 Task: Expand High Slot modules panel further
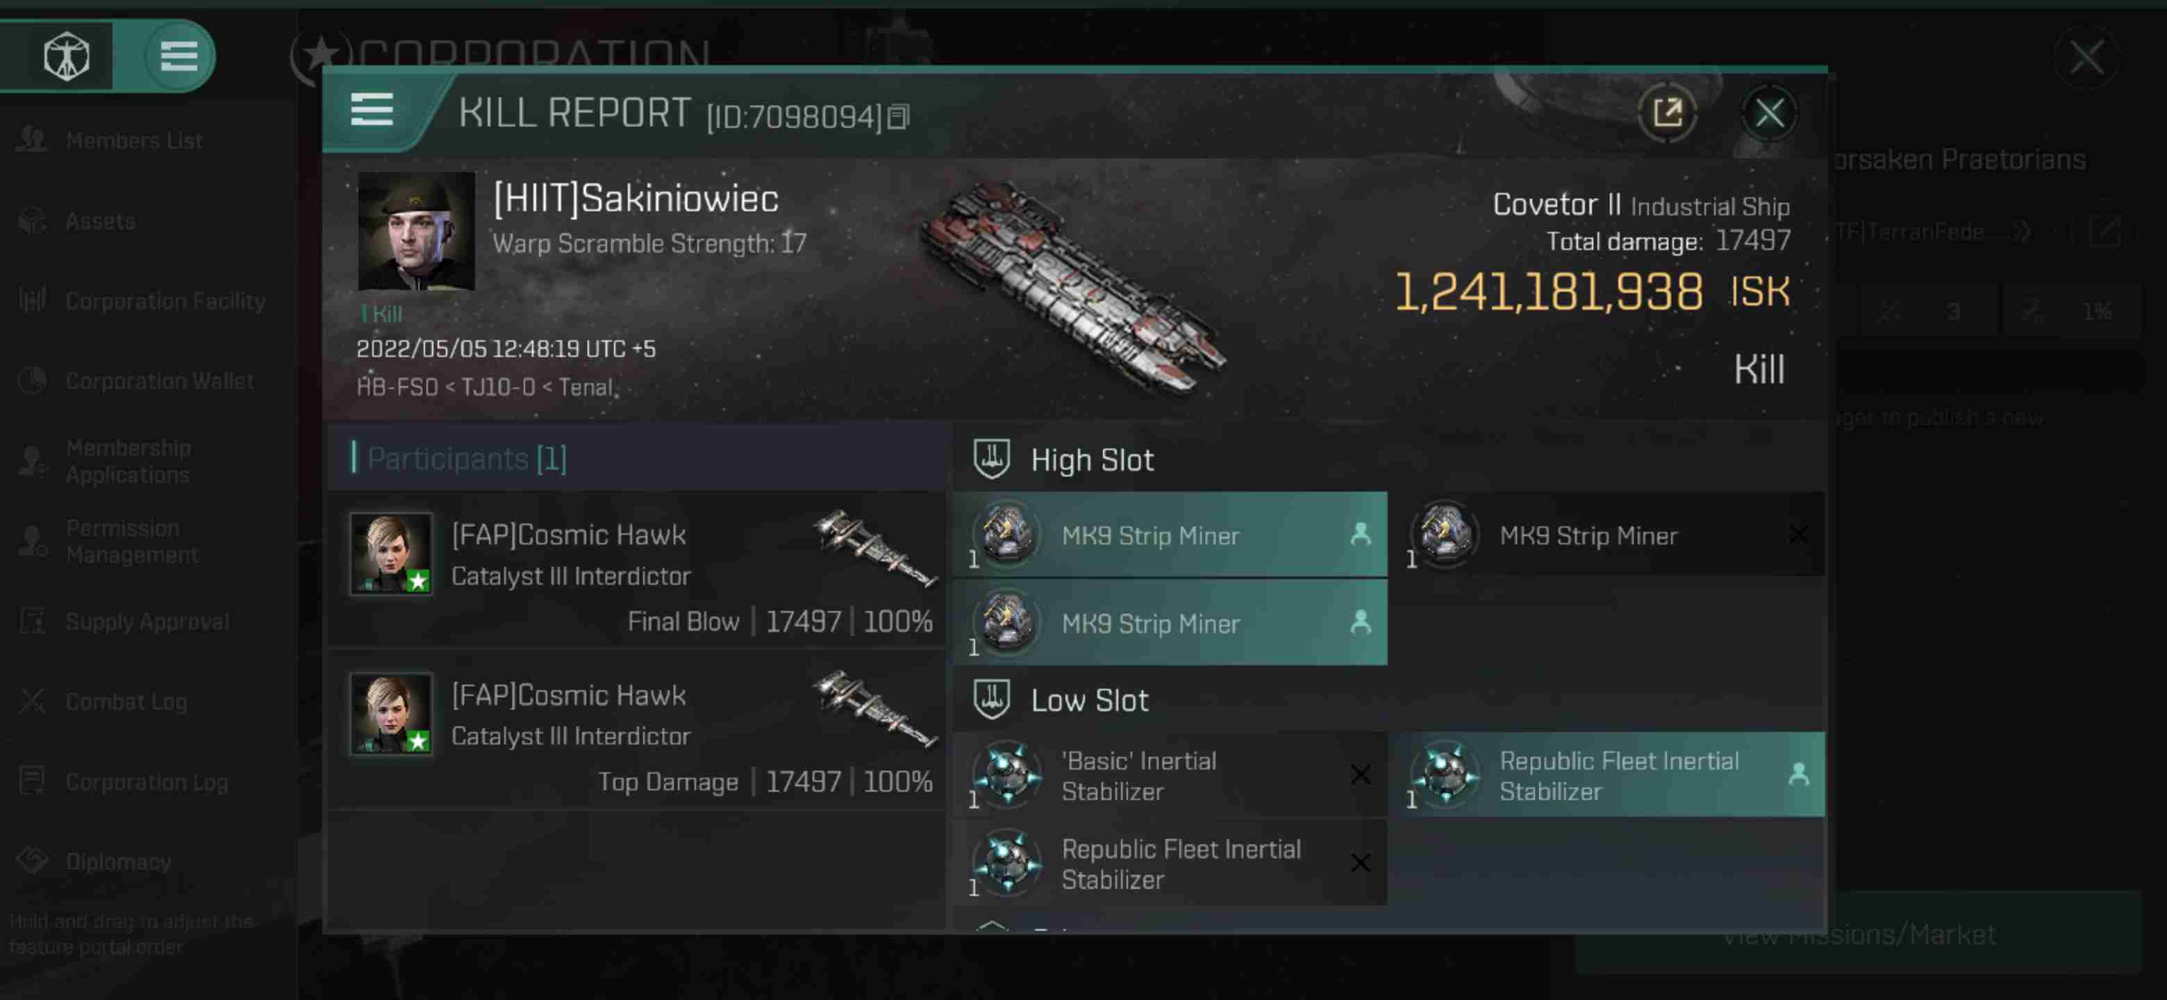click(x=1089, y=457)
